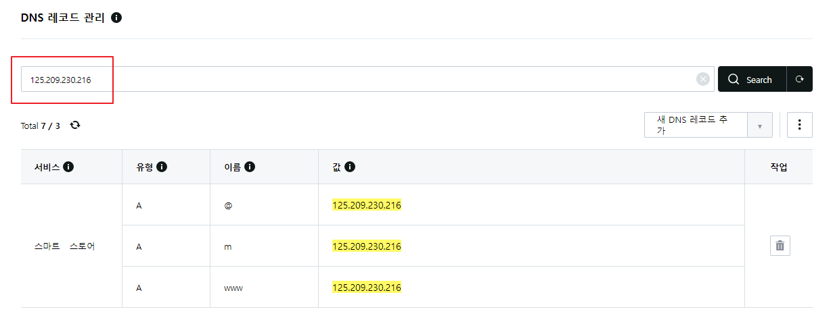Click info icon beside 값 column header

point(349,167)
